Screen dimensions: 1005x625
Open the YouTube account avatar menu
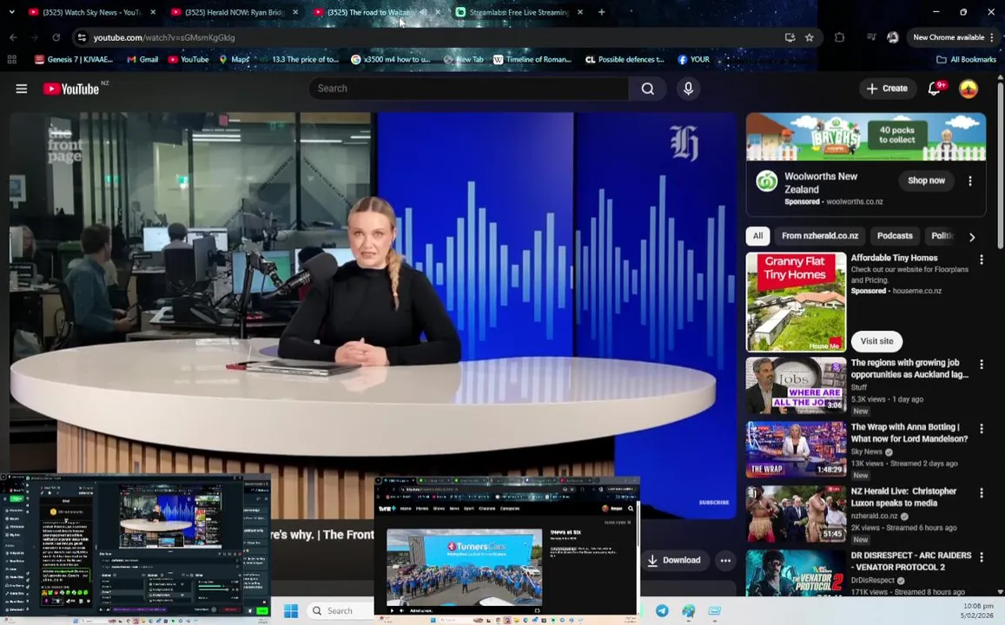point(969,89)
